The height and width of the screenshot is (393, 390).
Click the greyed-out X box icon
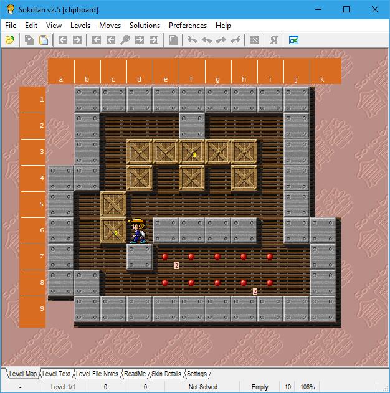pyautogui.click(x=255, y=40)
